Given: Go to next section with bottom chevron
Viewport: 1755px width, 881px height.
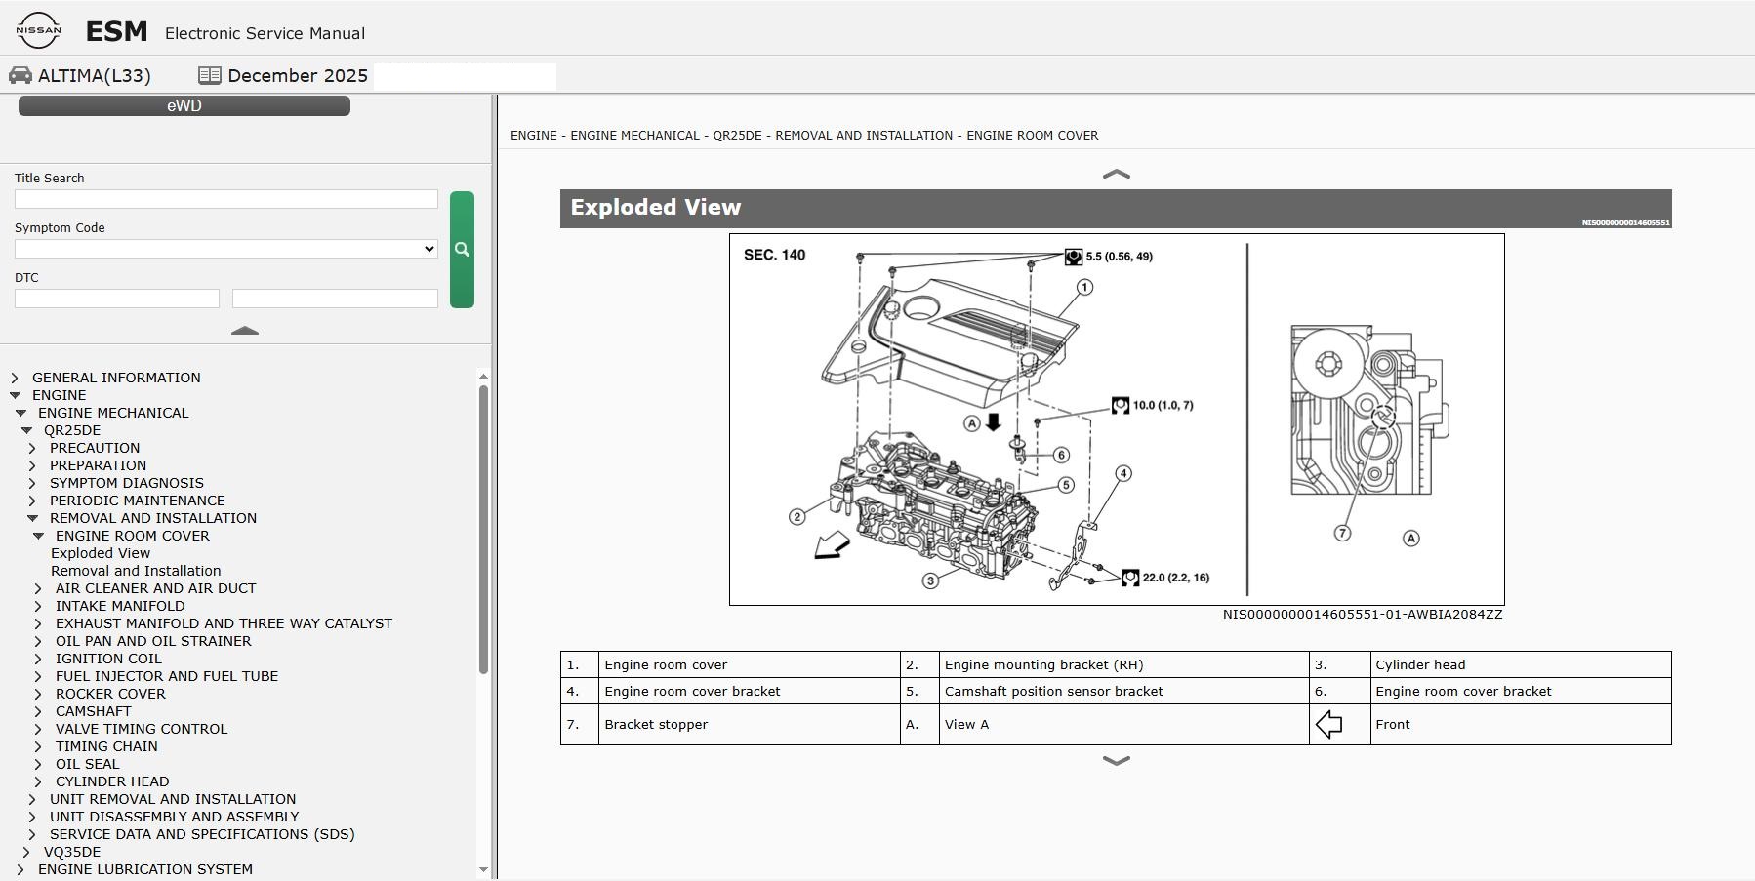Looking at the screenshot, I should click(x=1116, y=761).
